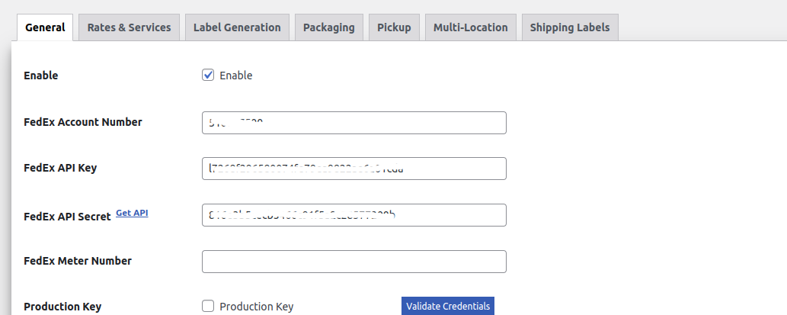Select the Packaging tab
This screenshot has width=787, height=315.
[x=328, y=27]
